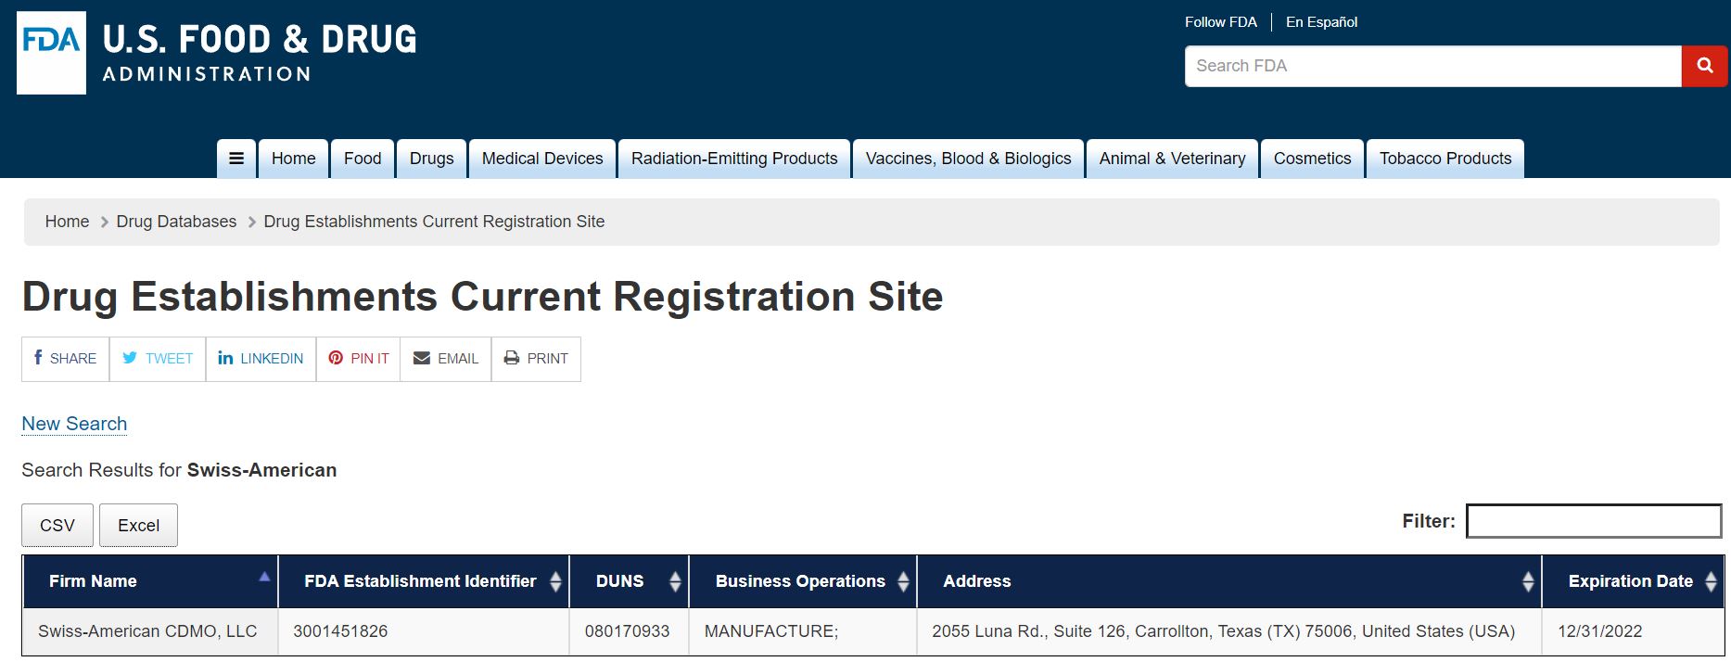Click the Follow FDA link
Viewport: 1731px width, 662px height.
point(1220,22)
